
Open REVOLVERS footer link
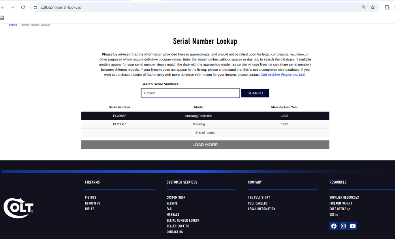coord(92,203)
